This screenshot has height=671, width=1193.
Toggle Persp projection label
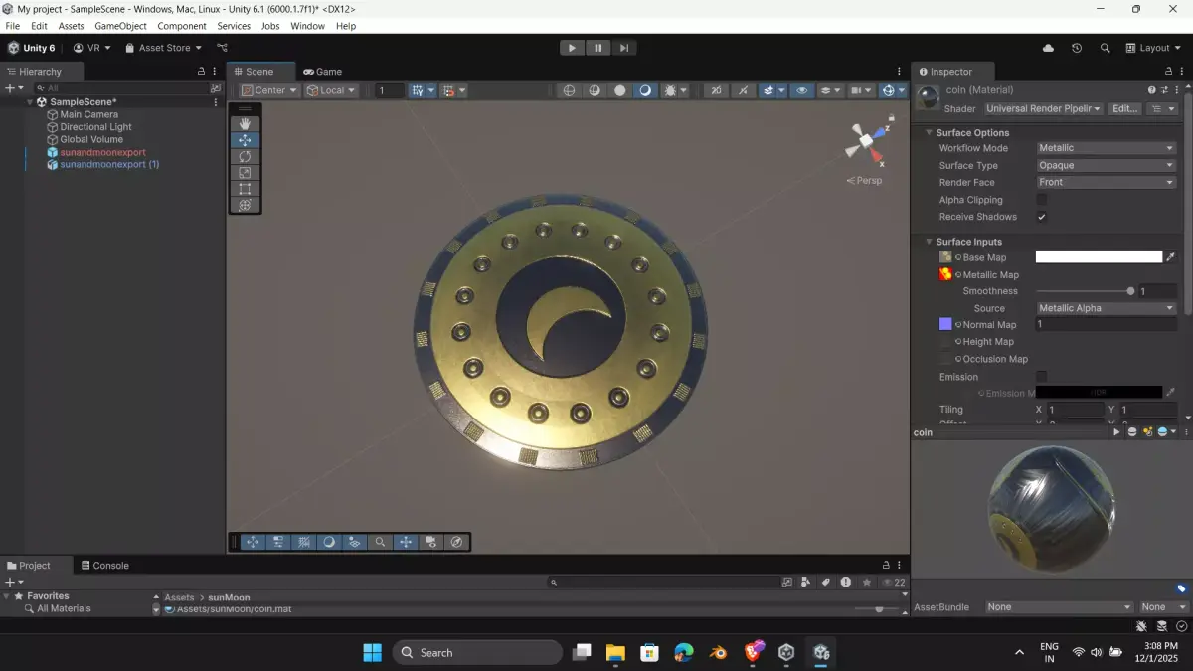click(863, 181)
